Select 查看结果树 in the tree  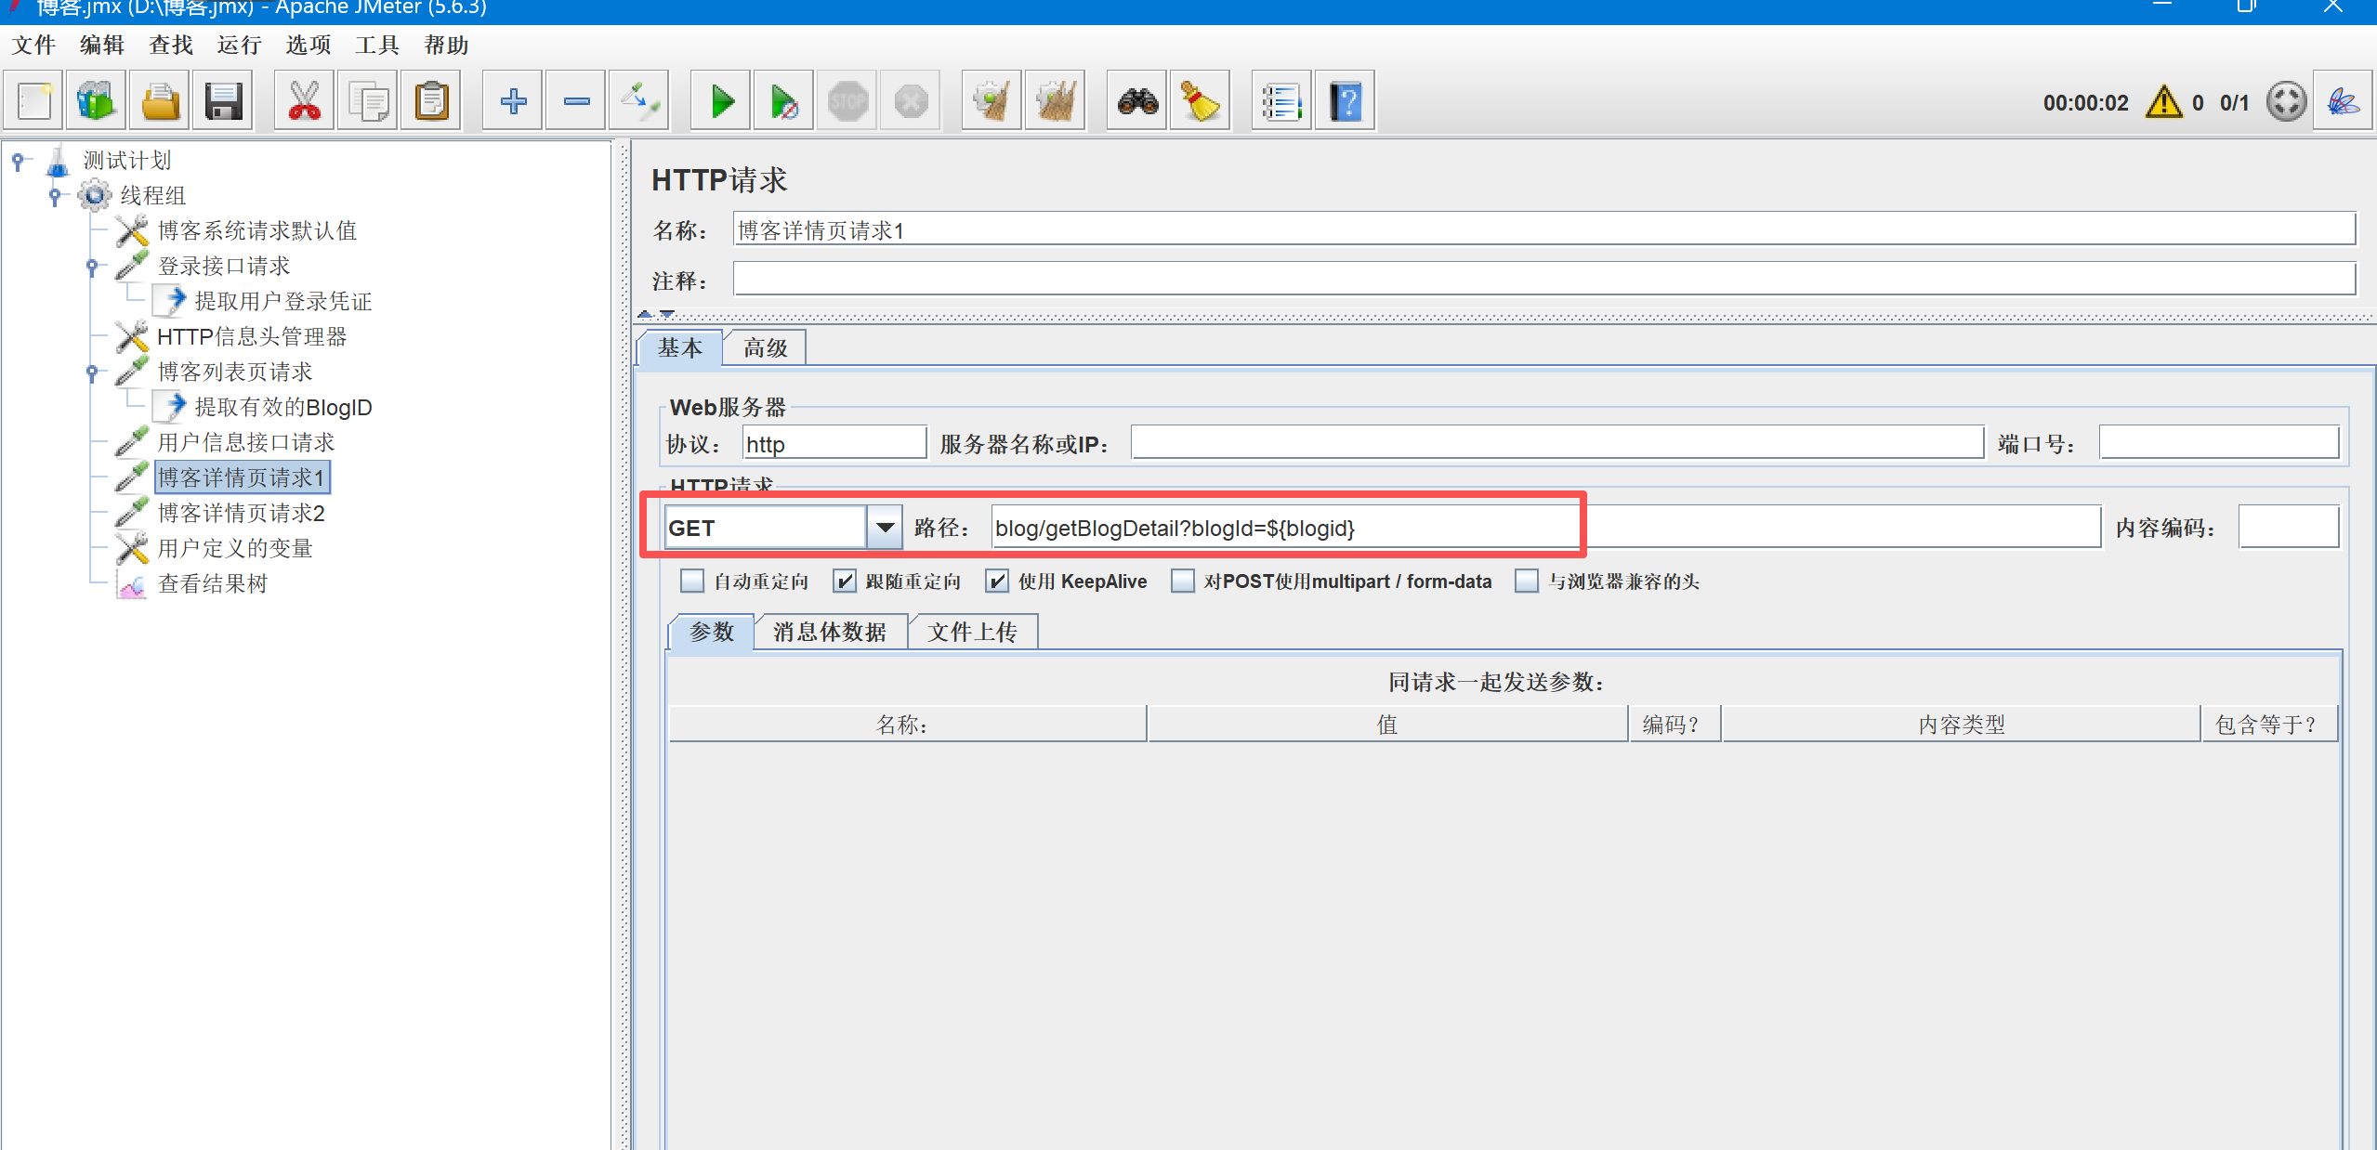(x=212, y=584)
